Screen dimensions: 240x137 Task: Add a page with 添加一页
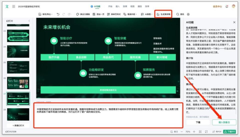pos(98,14)
